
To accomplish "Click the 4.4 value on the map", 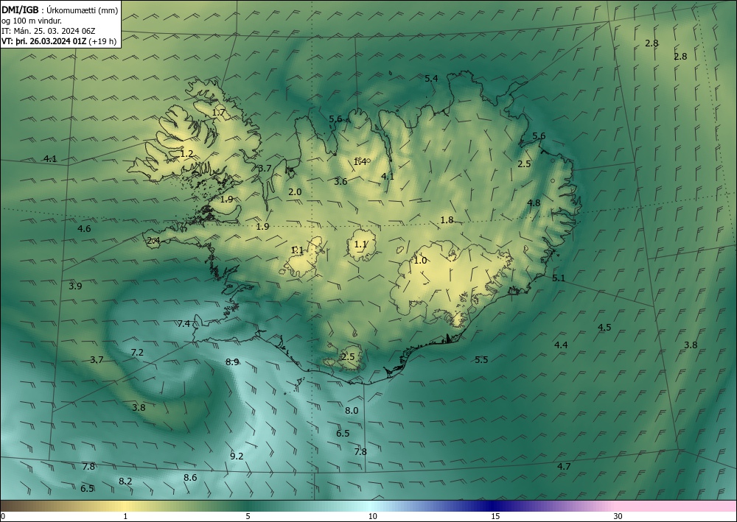I will [561, 345].
